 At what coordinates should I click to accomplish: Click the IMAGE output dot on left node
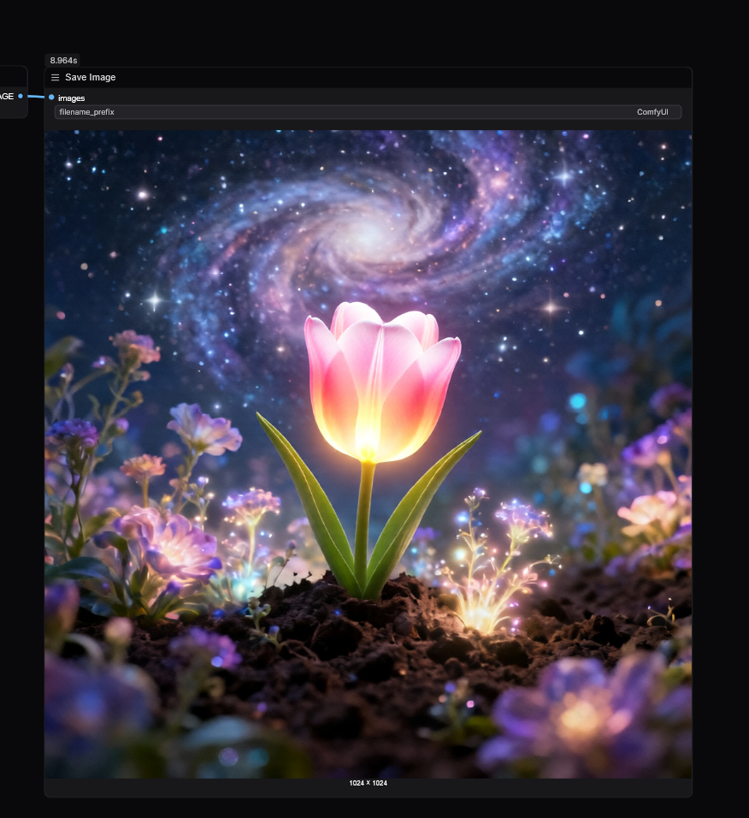pyautogui.click(x=20, y=97)
